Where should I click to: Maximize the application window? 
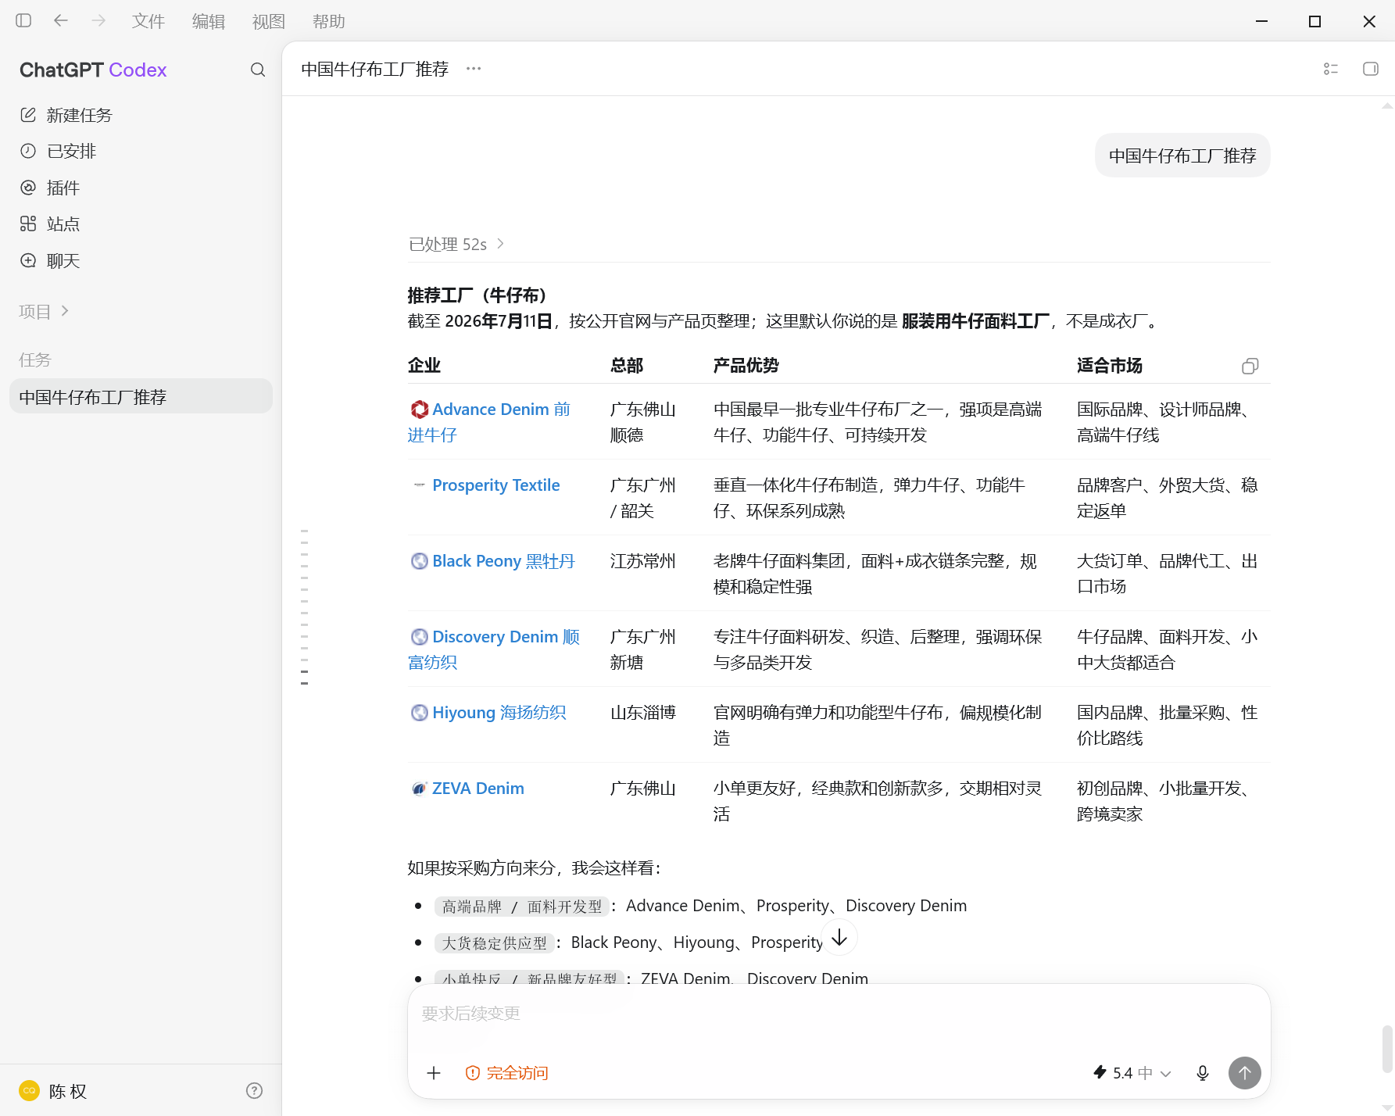coord(1315,21)
